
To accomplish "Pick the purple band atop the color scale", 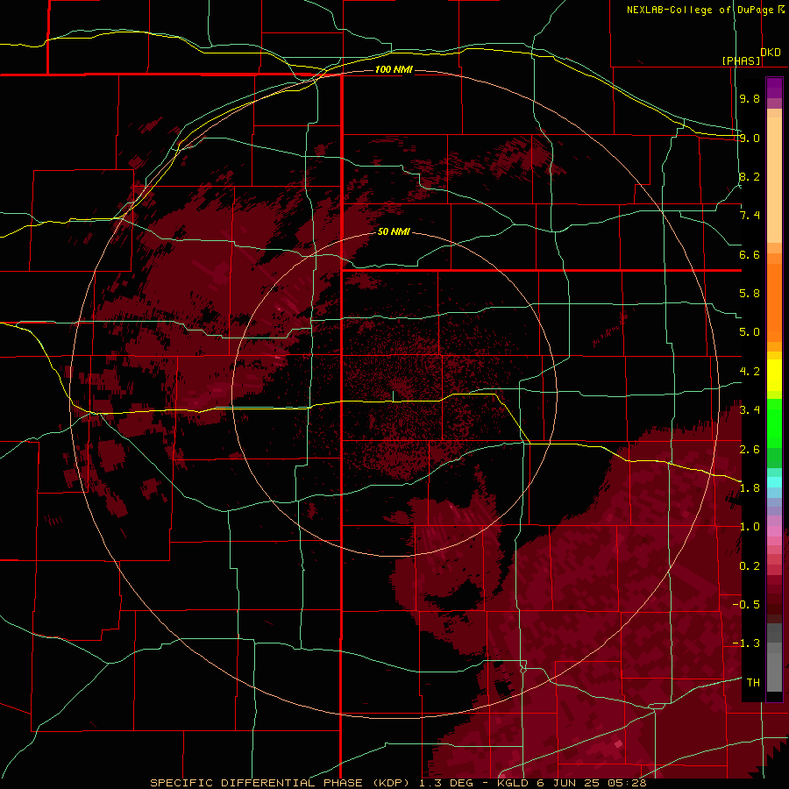I will (x=774, y=88).
